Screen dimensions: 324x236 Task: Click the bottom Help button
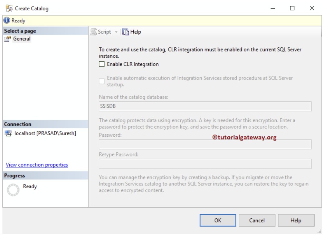coord(296,220)
